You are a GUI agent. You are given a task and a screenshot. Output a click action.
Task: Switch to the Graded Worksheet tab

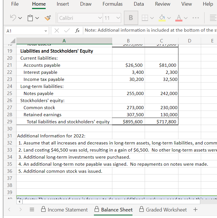(x=163, y=210)
